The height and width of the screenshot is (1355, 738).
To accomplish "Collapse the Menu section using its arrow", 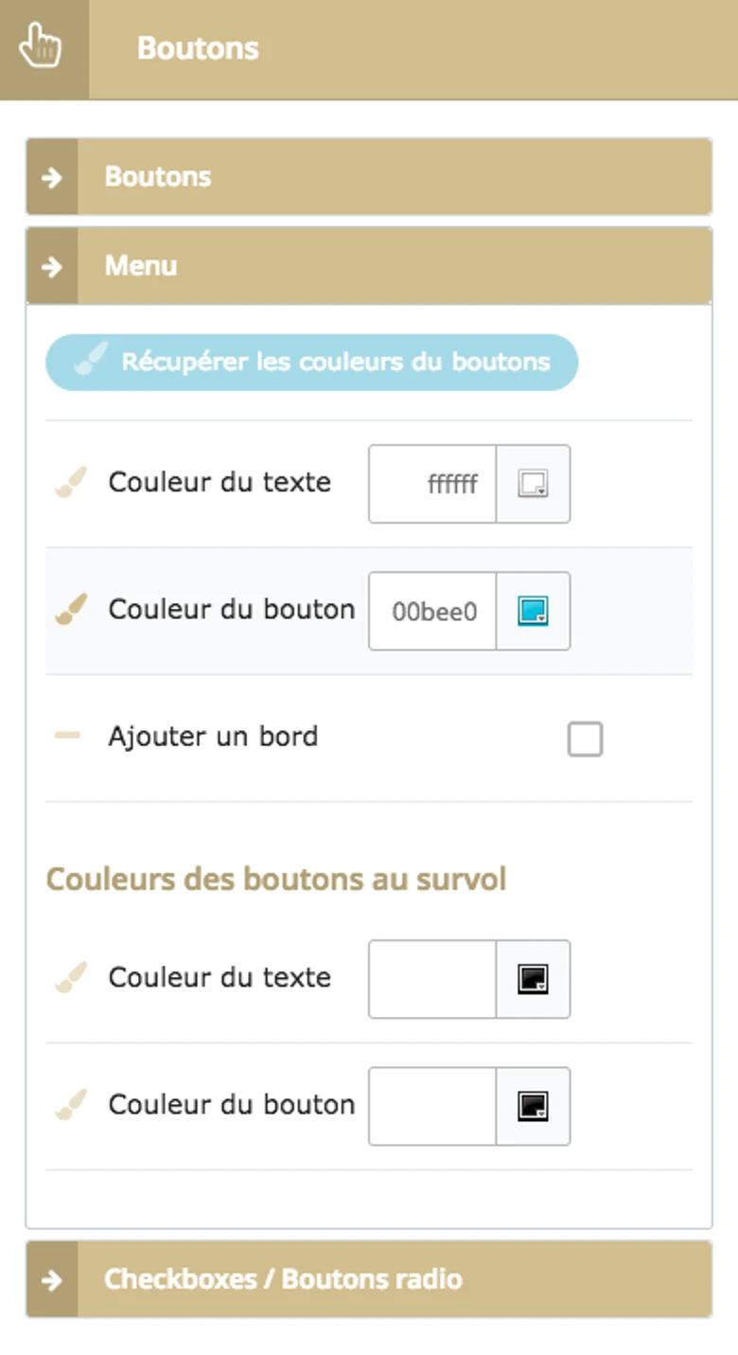I will (52, 266).
